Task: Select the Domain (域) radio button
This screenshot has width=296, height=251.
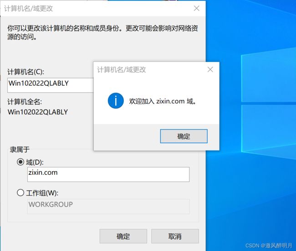Action: [x=20, y=162]
